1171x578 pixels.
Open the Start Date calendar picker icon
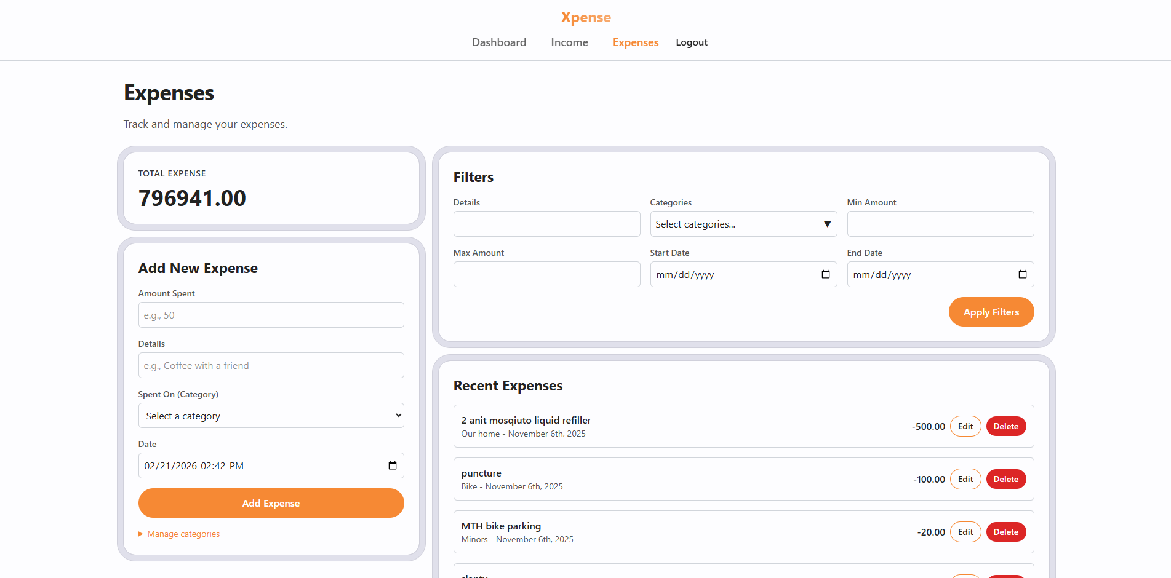click(825, 274)
